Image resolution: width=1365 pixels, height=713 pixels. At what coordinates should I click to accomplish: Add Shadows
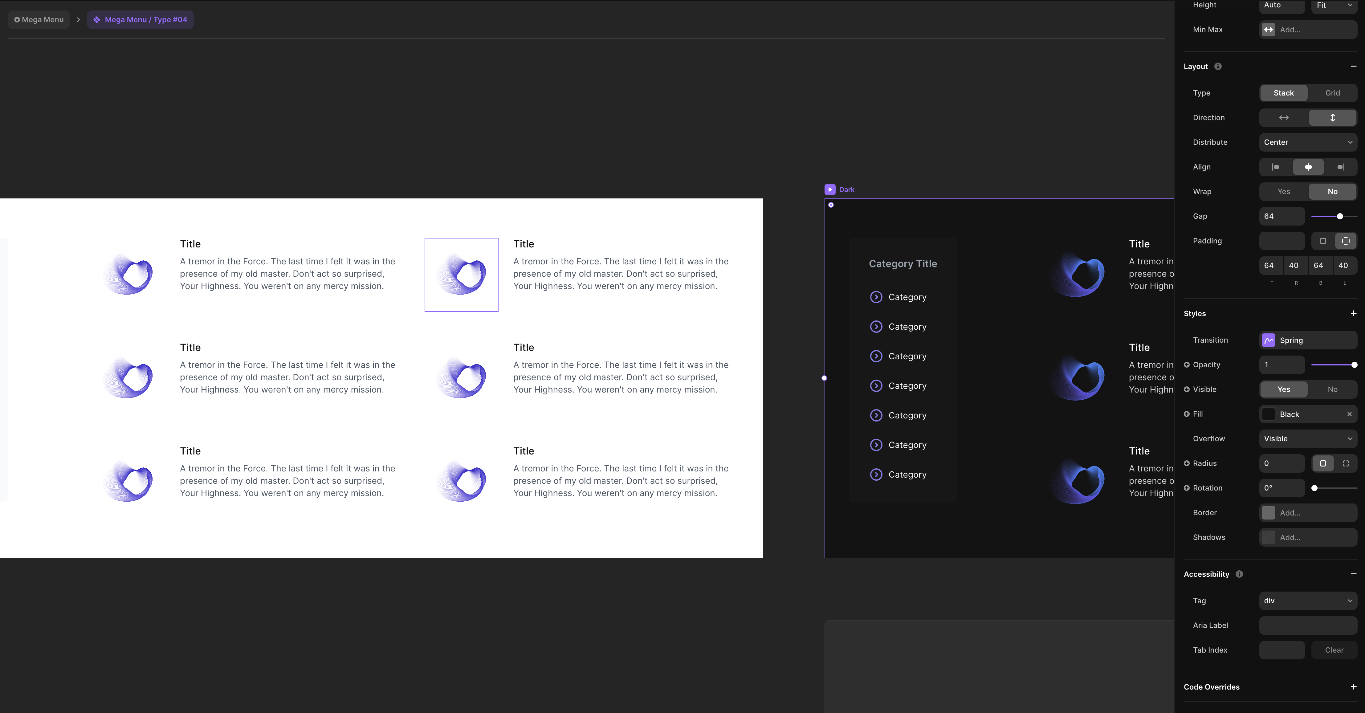(x=1308, y=537)
